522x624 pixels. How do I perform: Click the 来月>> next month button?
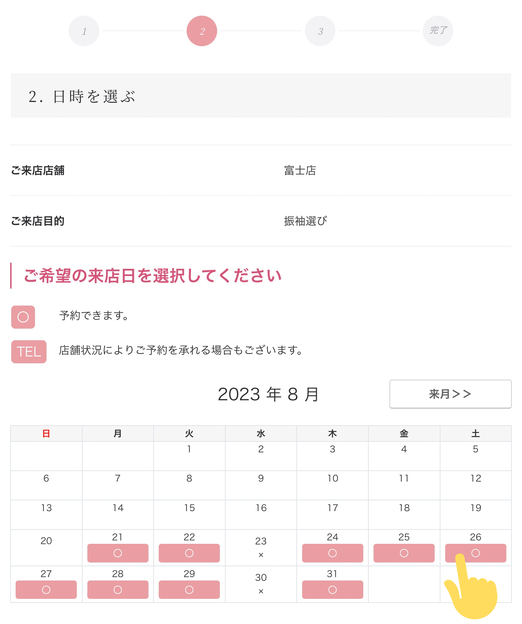coord(450,394)
